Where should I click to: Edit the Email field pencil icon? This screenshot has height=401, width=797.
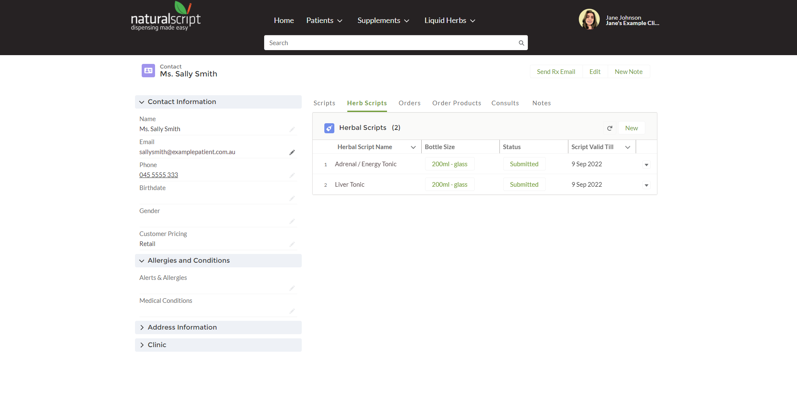pyautogui.click(x=292, y=152)
